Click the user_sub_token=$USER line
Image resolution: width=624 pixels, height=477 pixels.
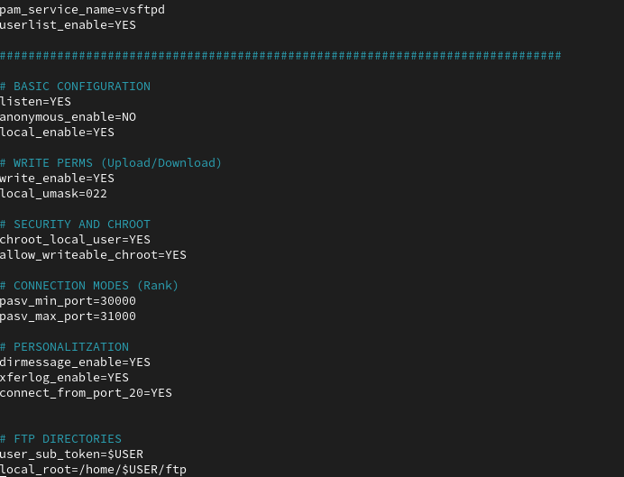71,454
